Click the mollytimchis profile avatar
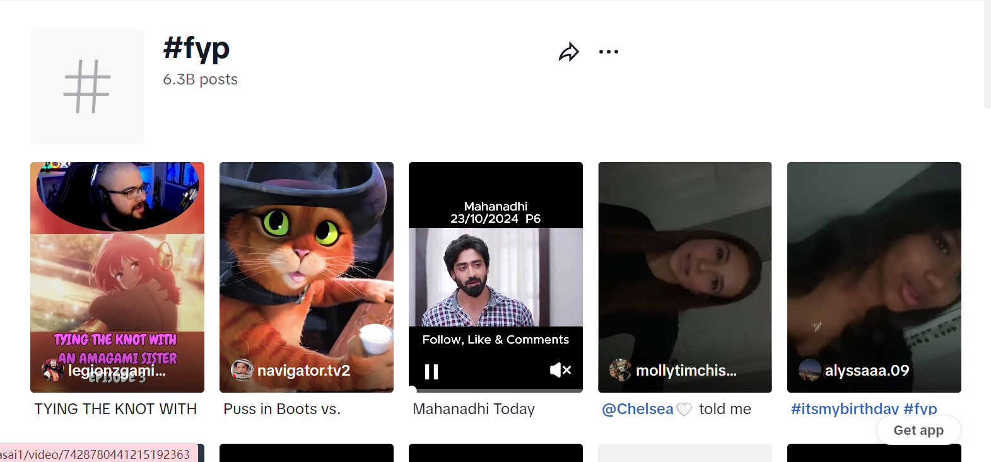This screenshot has width=991, height=462. [620, 370]
